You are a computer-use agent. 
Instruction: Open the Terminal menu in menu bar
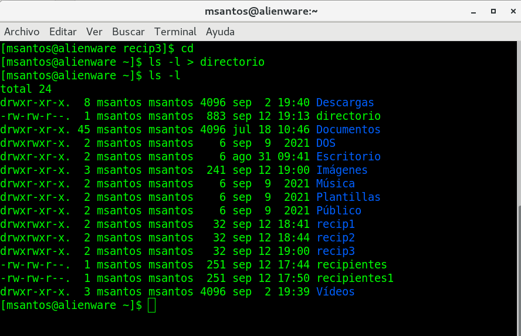click(x=175, y=32)
